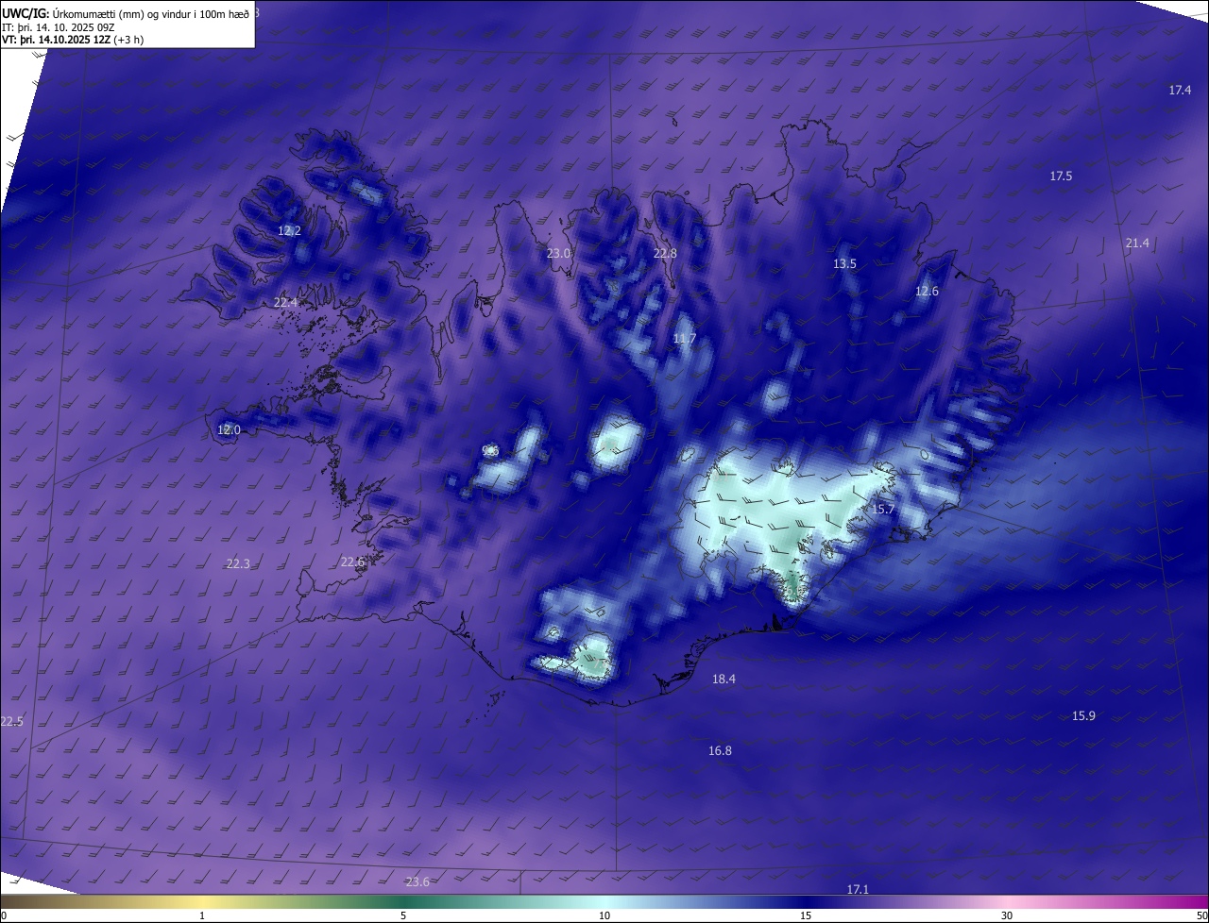Click the colorbar tick label 1
Viewport: 1209px width, 923px height.
(x=202, y=916)
